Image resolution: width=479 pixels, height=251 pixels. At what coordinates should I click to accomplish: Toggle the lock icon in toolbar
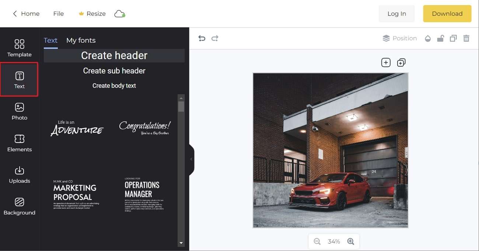(x=440, y=38)
